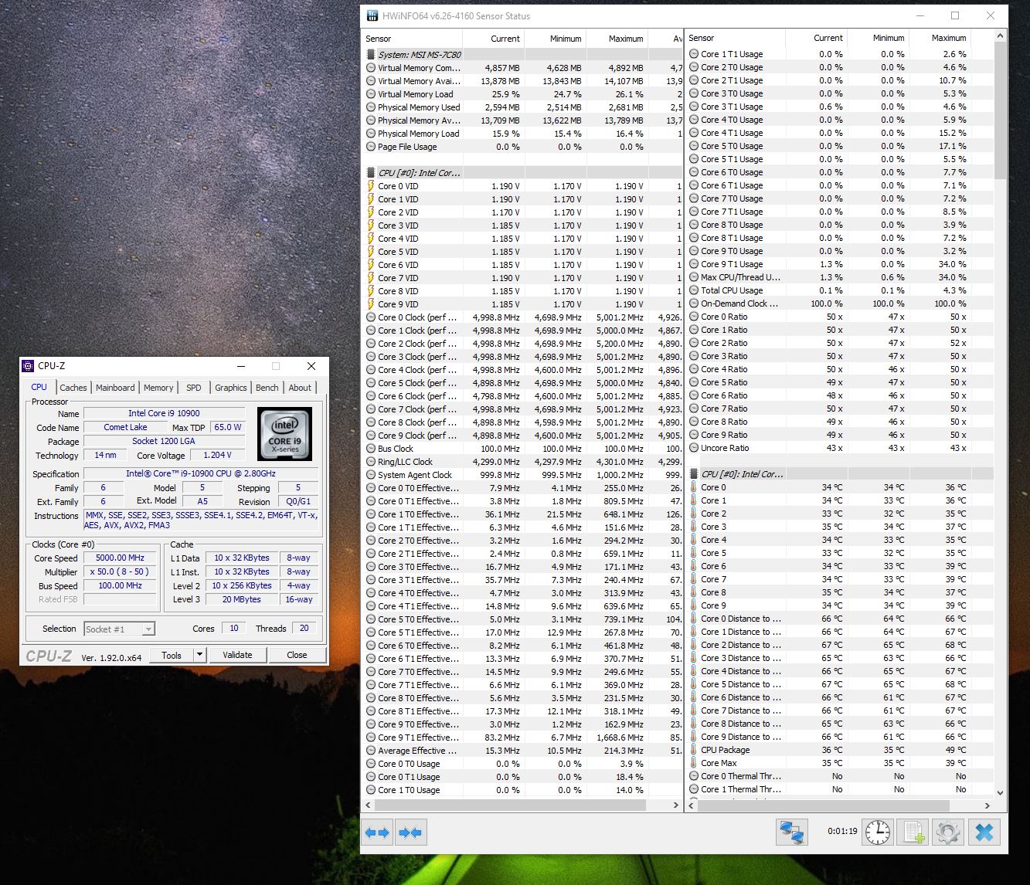This screenshot has width=1030, height=885.
Task: Click the right pane scroll down arrow
Action: pos(1001,792)
